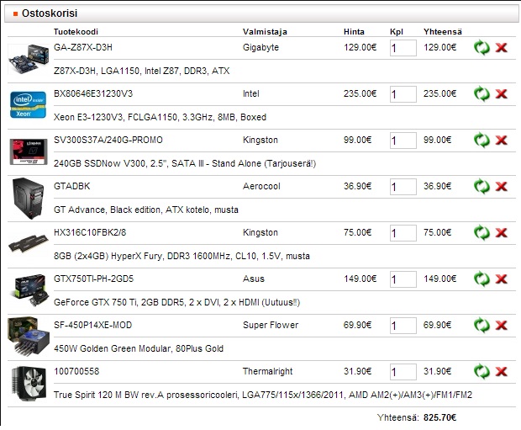The height and width of the screenshot is (430, 521).
Task: Select the '450W Golden Green Modular' description
Action: pos(139,348)
